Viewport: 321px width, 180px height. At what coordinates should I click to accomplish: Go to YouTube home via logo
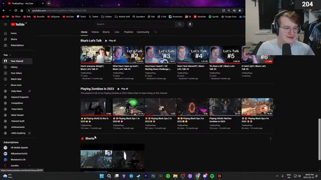[x=18, y=24]
